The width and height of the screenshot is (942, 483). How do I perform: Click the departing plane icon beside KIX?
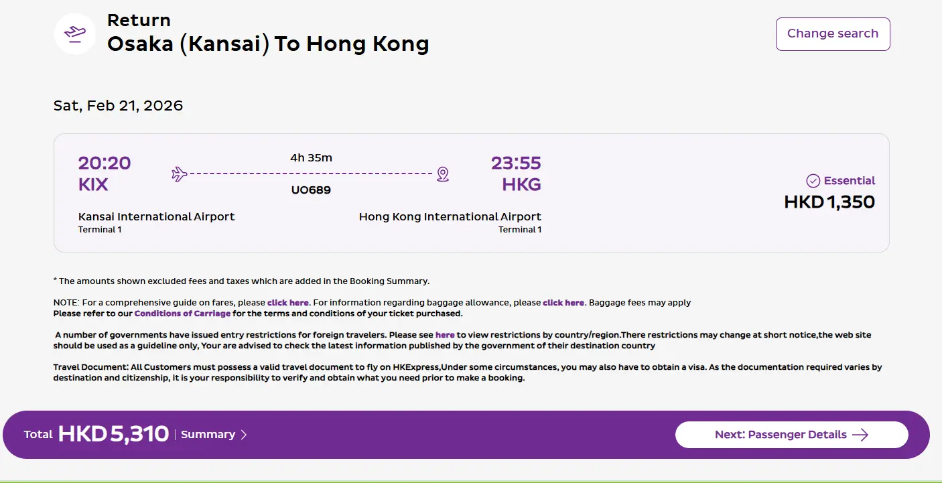click(x=179, y=174)
